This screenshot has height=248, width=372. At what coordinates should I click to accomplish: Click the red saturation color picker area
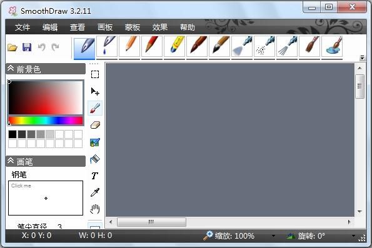point(46,97)
